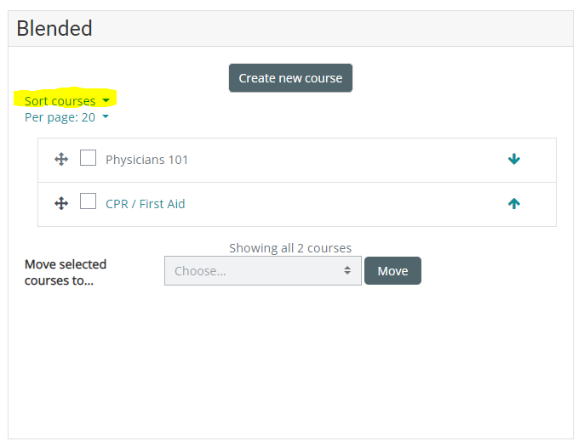
Task: Move Physicians 101 down with the arrow
Action: [513, 159]
